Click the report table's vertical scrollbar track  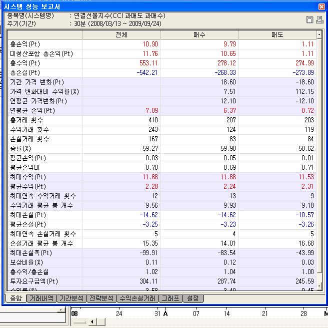320,150
